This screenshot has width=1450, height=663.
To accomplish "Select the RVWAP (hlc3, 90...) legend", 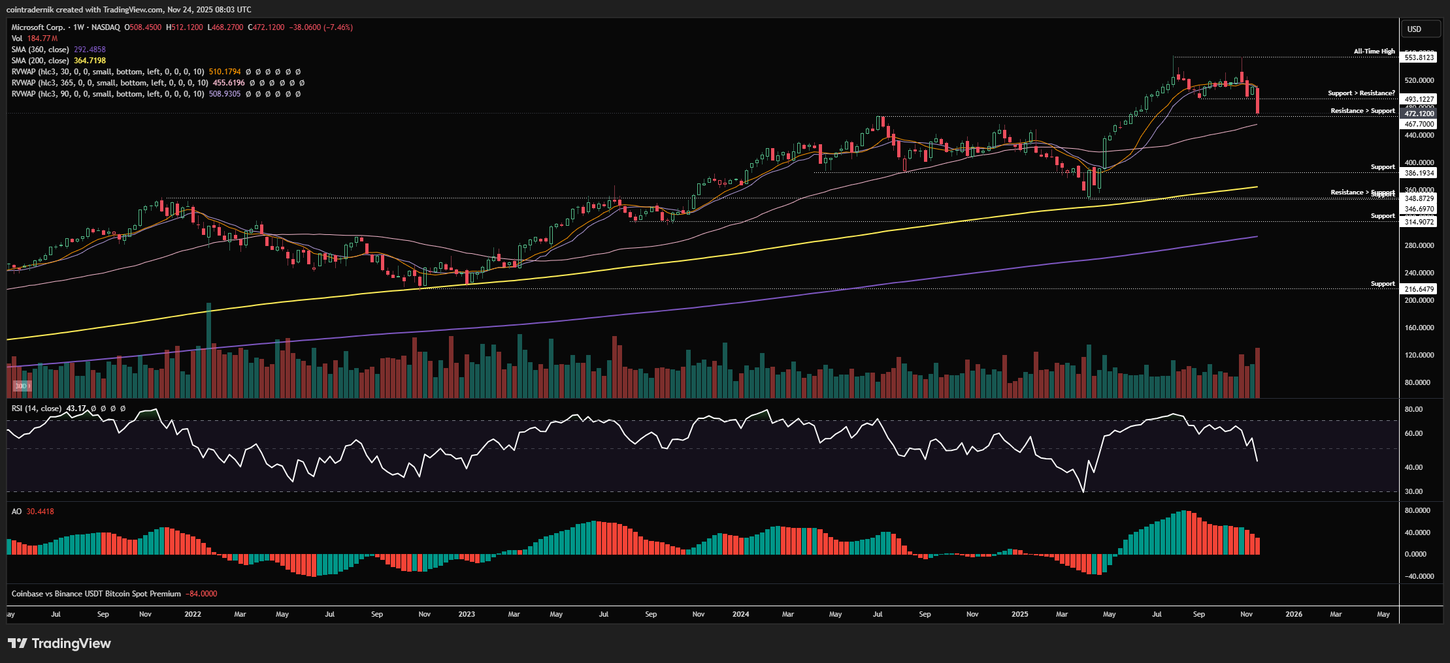I will (x=108, y=94).
